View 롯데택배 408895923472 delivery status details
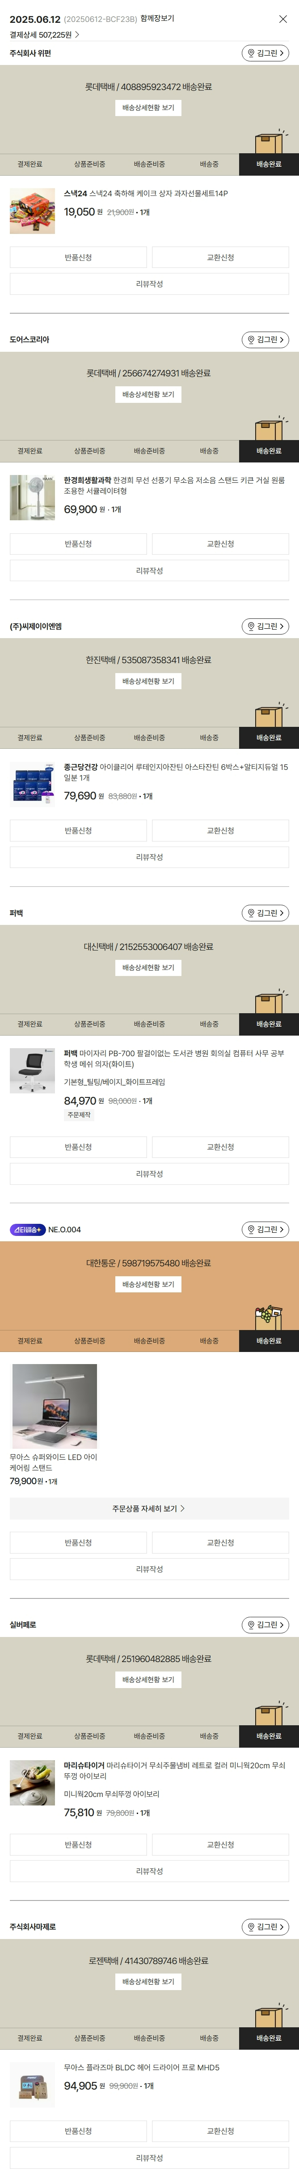Image resolution: width=299 pixels, height=2181 pixels. [149, 108]
